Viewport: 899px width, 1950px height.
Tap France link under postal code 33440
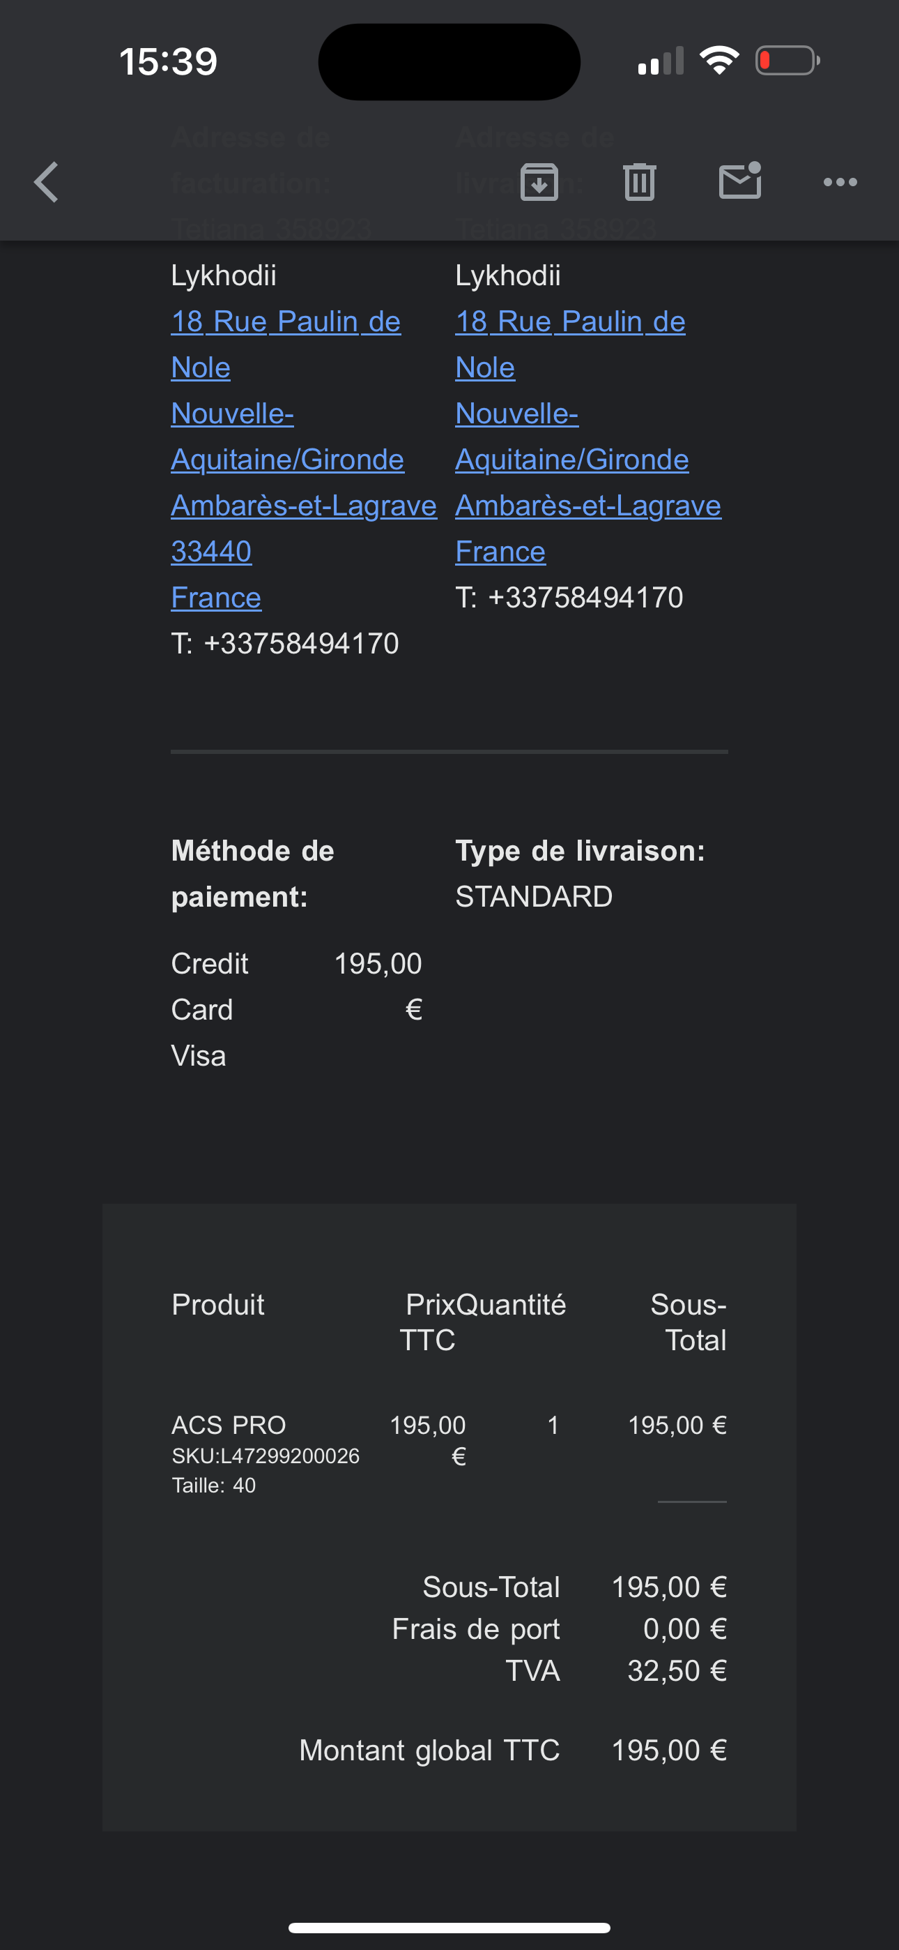click(x=215, y=598)
